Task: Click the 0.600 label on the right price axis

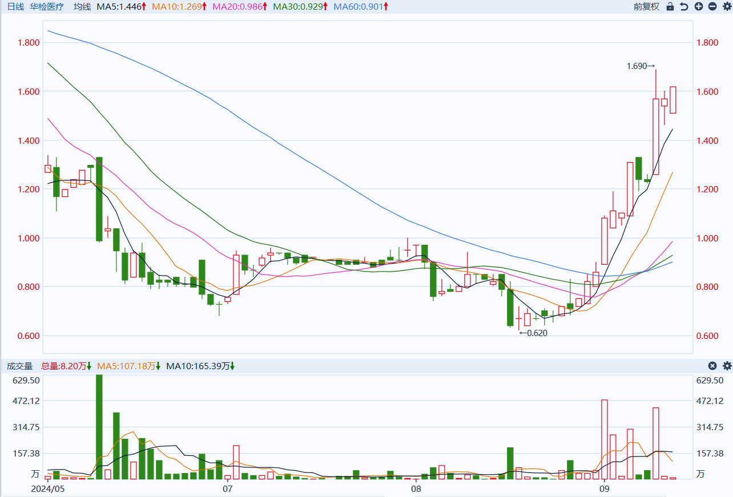Action: coord(707,336)
